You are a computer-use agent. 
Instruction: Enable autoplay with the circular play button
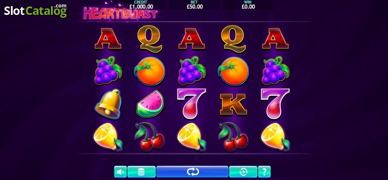click(243, 172)
